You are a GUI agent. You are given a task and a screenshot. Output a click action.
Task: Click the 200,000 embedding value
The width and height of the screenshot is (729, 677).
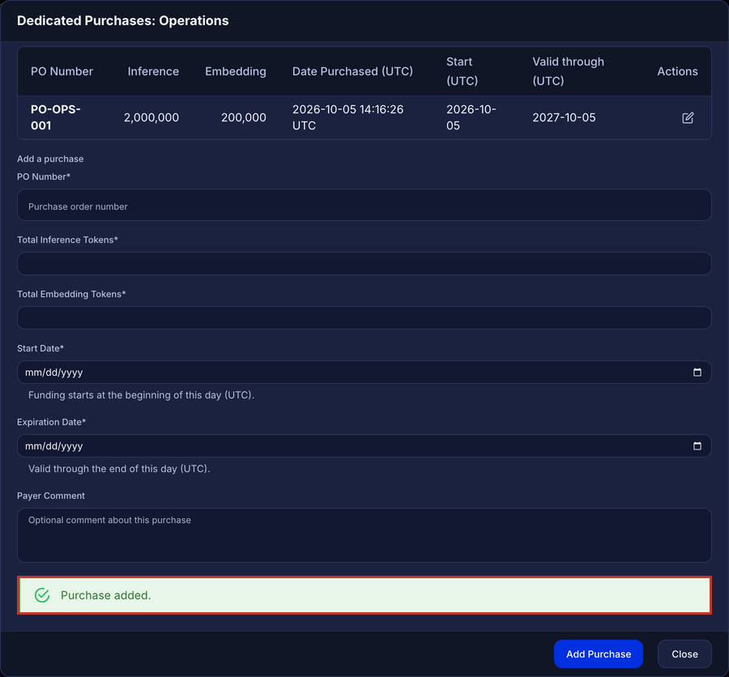pyautogui.click(x=244, y=117)
